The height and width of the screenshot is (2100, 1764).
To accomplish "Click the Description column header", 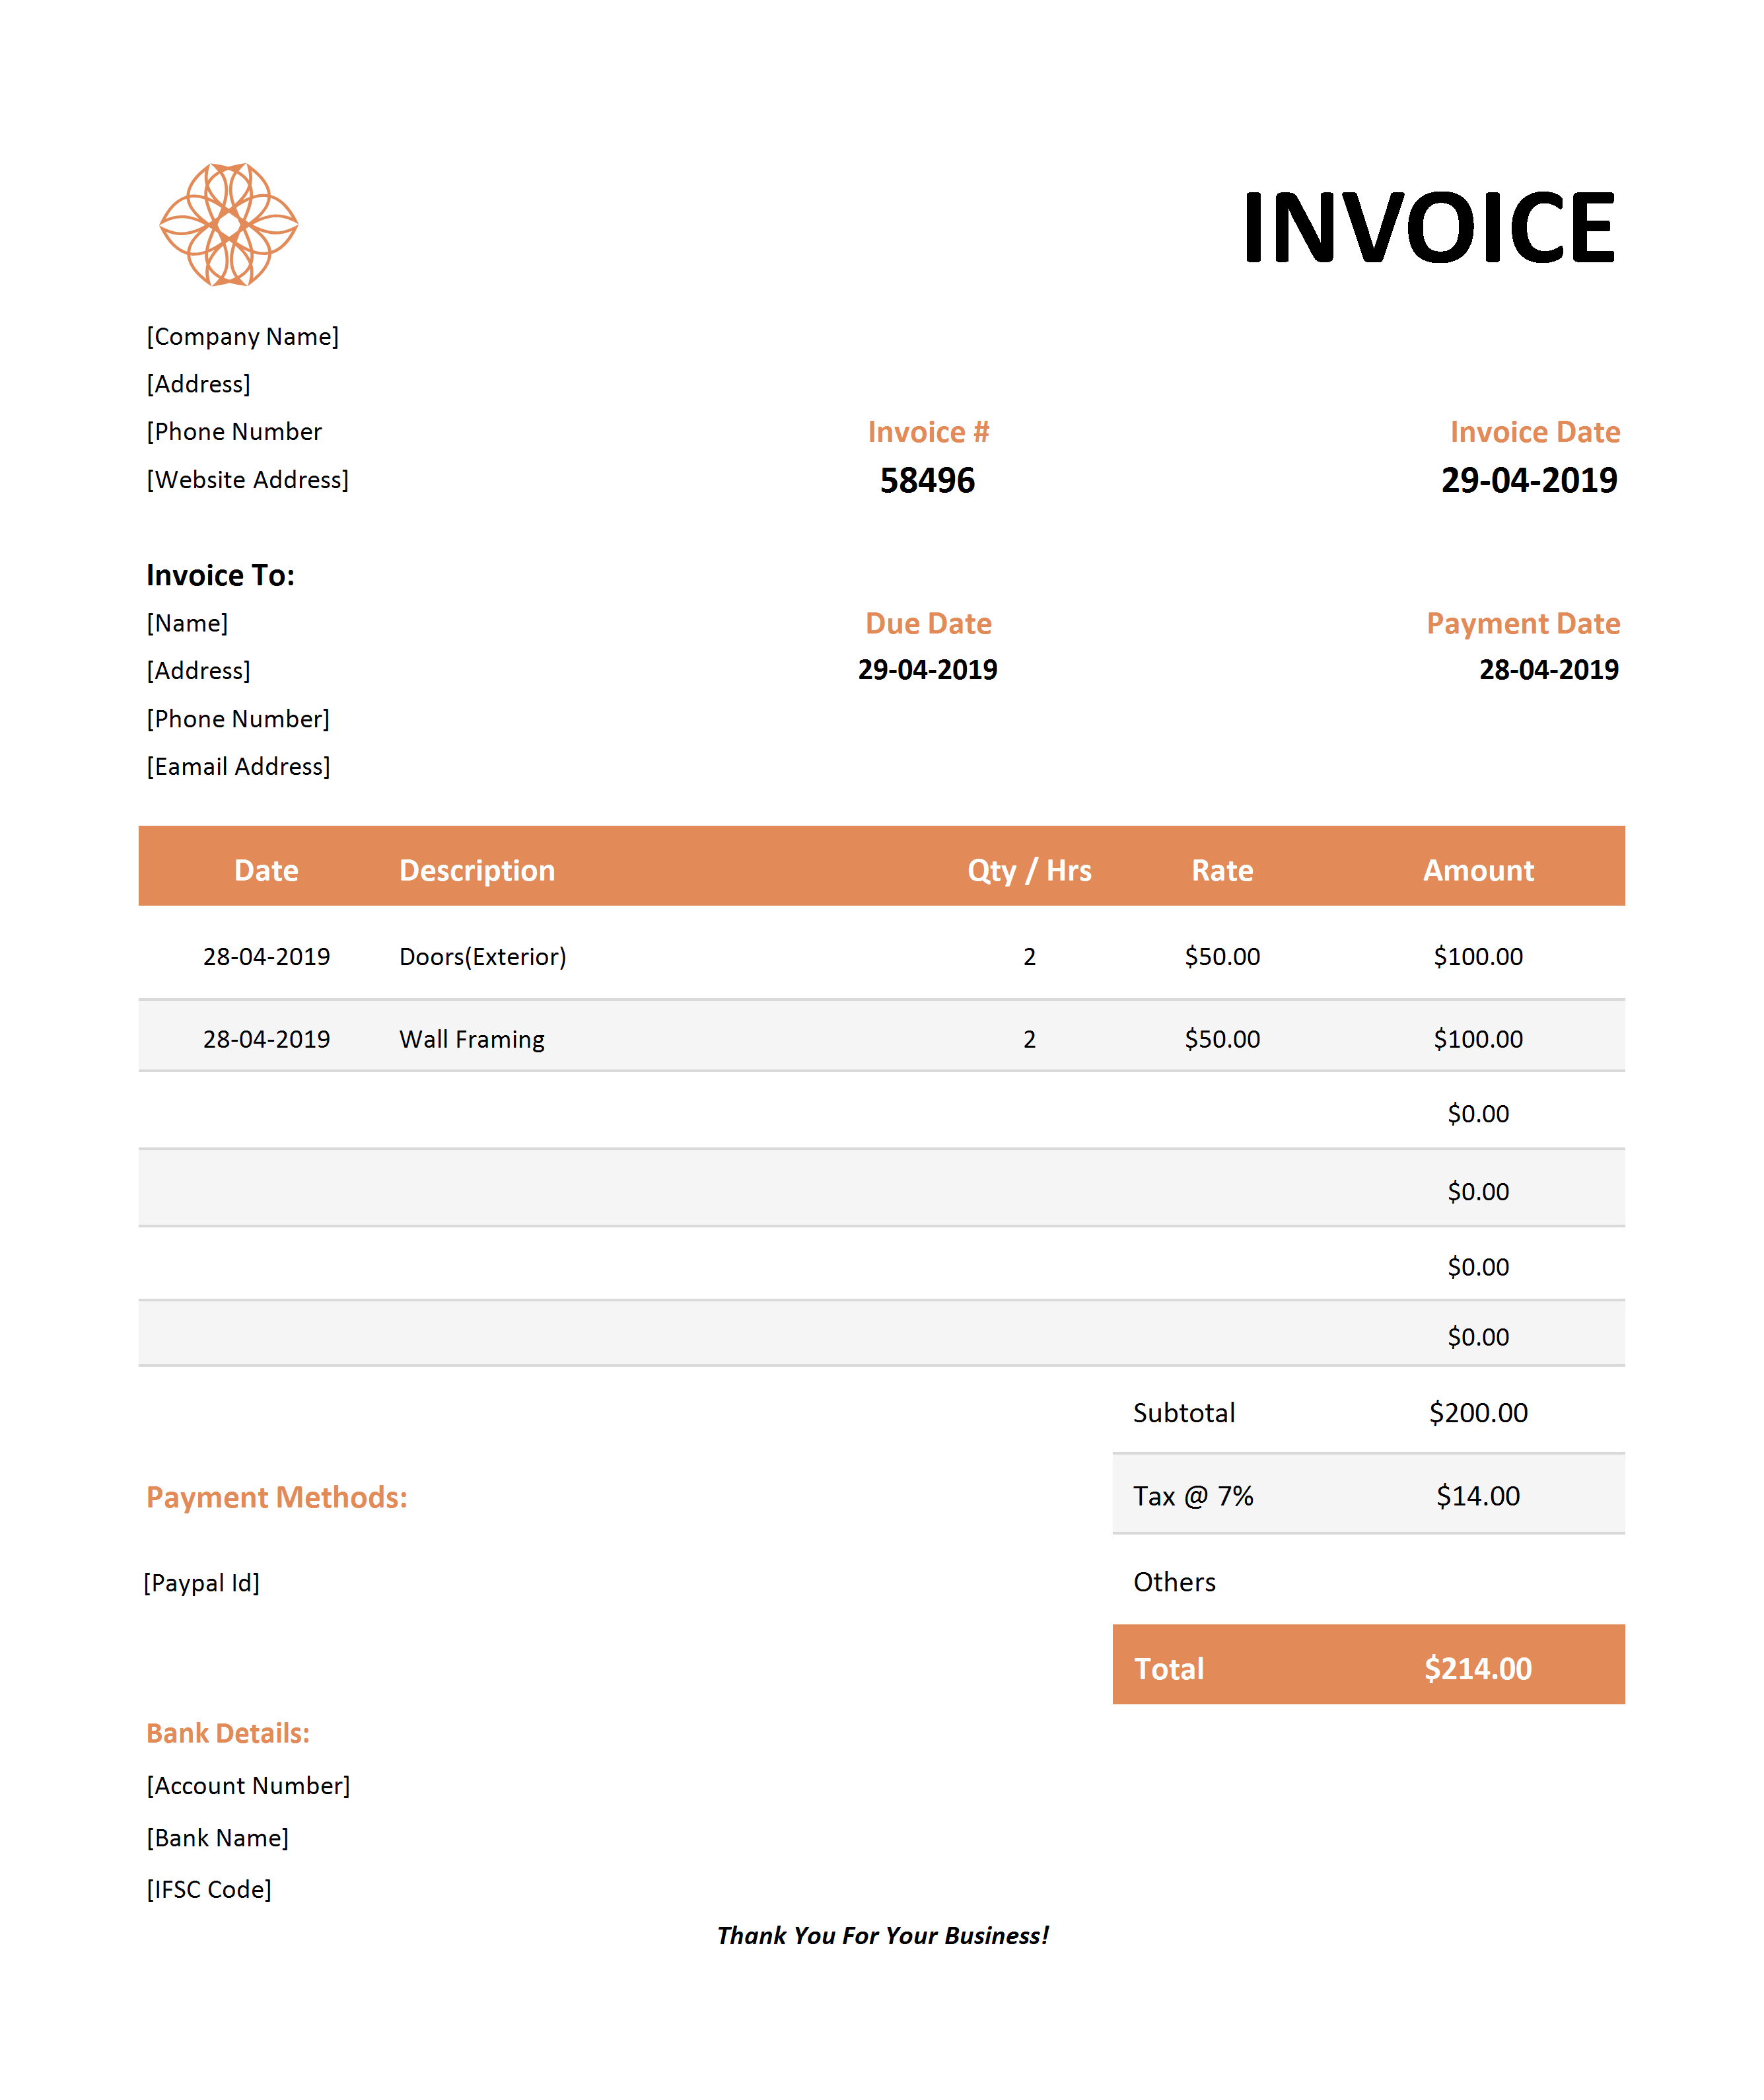I will click(477, 871).
